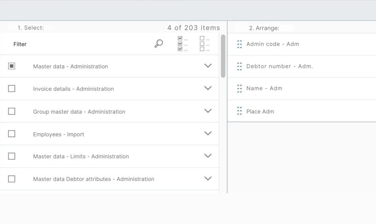Click the Filter input field
The width and height of the screenshot is (376, 224).
pos(81,44)
